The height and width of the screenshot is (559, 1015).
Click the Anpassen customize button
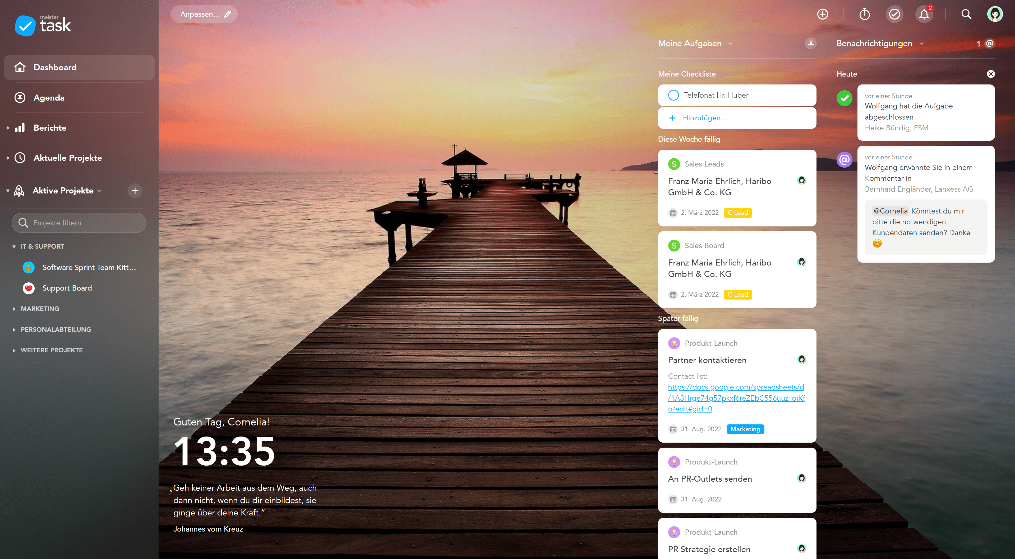coord(204,14)
